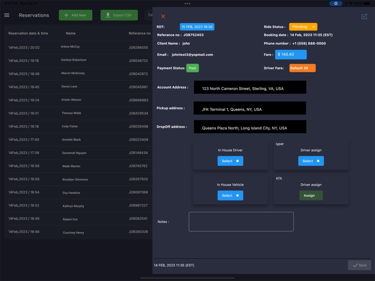Select the Darlene Robertson reservation row
This screenshot has height=281, width=375.
coord(78,60)
